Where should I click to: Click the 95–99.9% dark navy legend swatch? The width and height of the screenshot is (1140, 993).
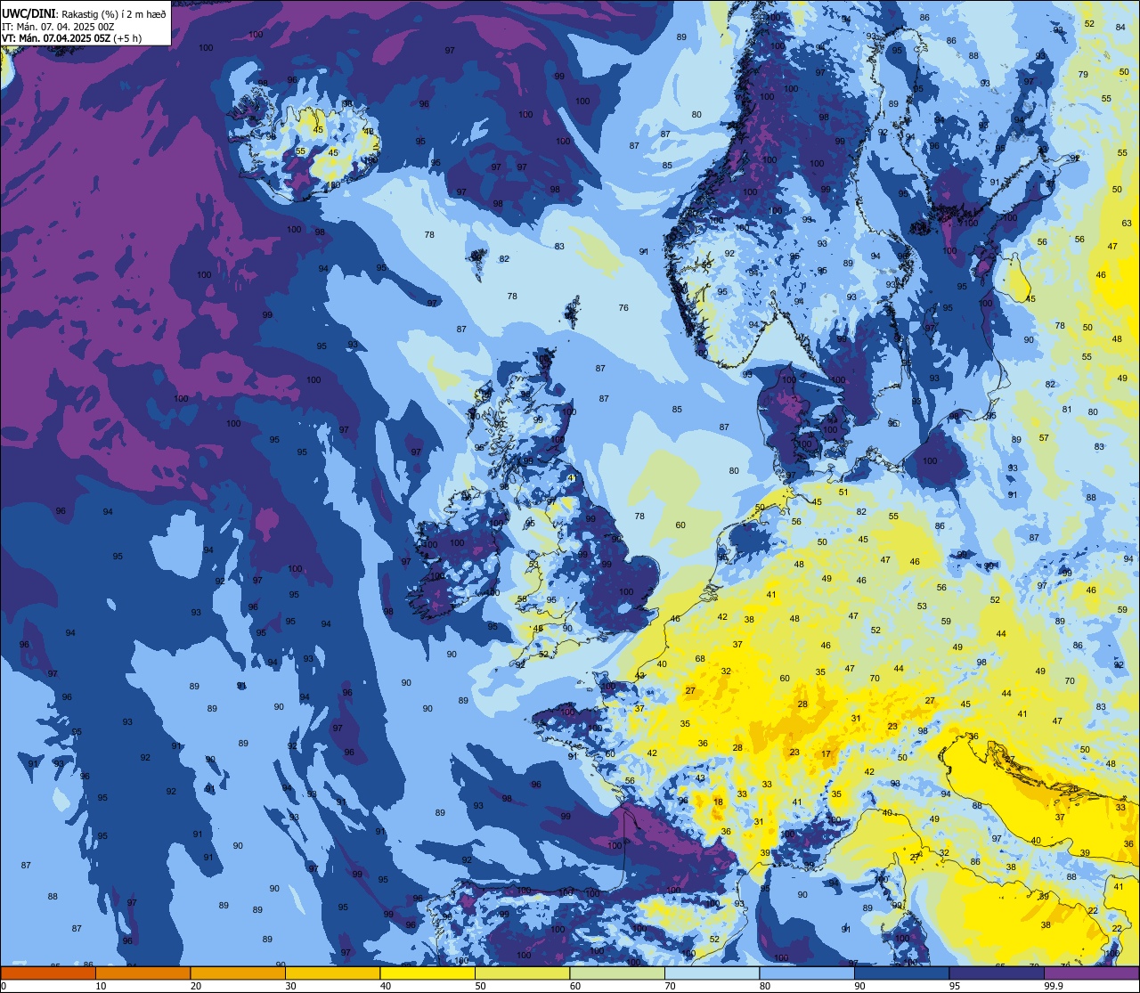click(997, 973)
